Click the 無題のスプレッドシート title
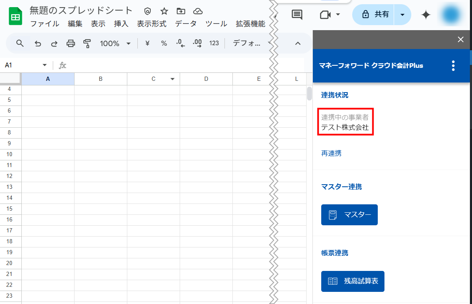Screen dimensions: 472x304 (81, 11)
